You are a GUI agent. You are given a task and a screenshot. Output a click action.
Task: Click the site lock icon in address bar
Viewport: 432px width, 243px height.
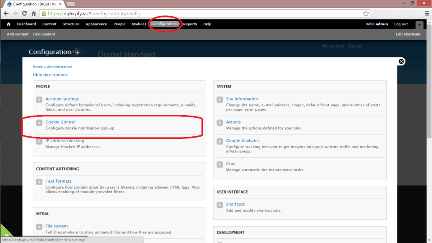(44, 13)
